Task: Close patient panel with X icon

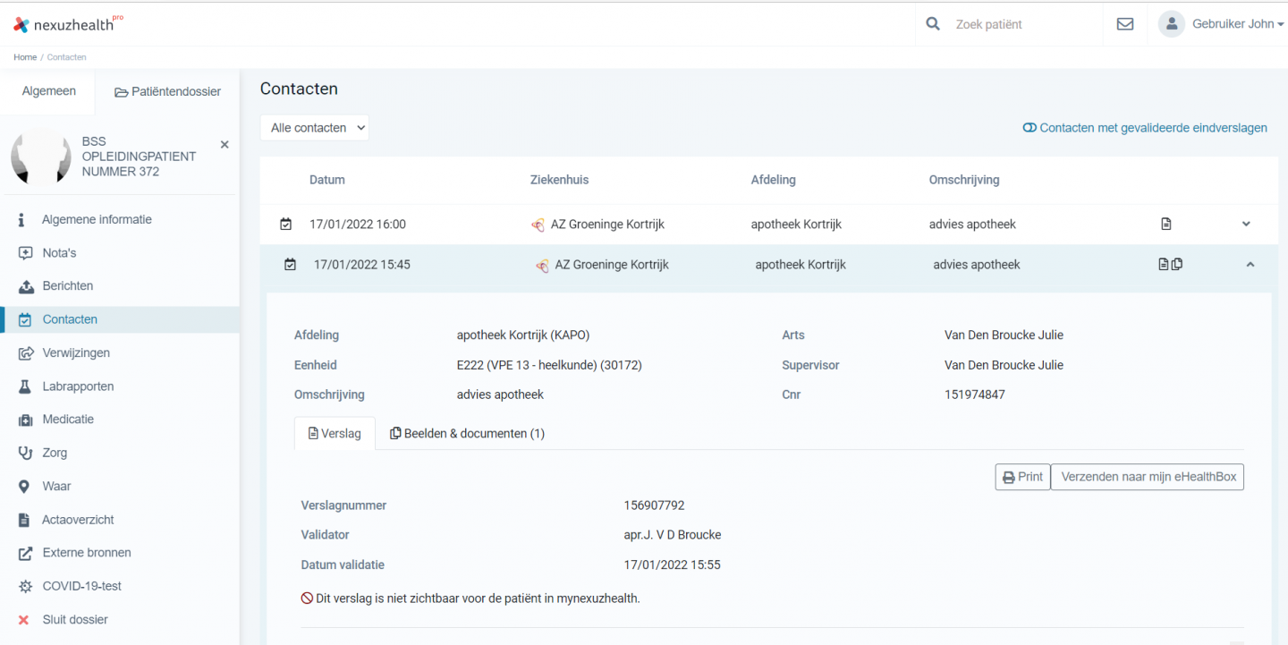Action: pos(225,144)
